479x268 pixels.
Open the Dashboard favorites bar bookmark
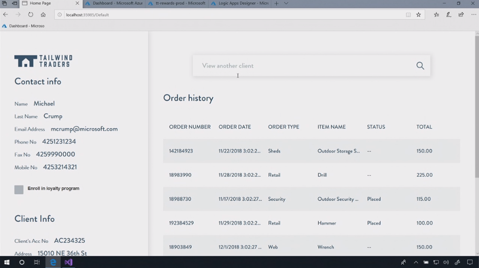coord(23,26)
